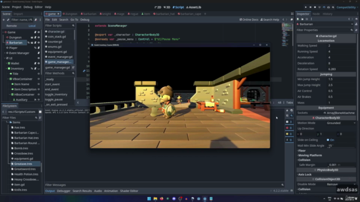
Task: Open script icon on Event Manager node
Action: pos(39,53)
